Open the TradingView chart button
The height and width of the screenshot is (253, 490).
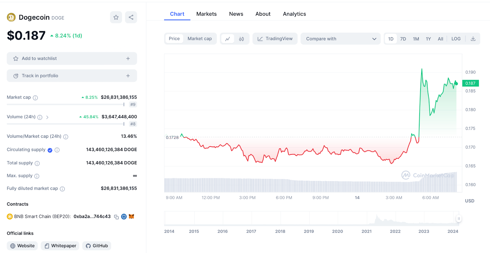click(275, 39)
